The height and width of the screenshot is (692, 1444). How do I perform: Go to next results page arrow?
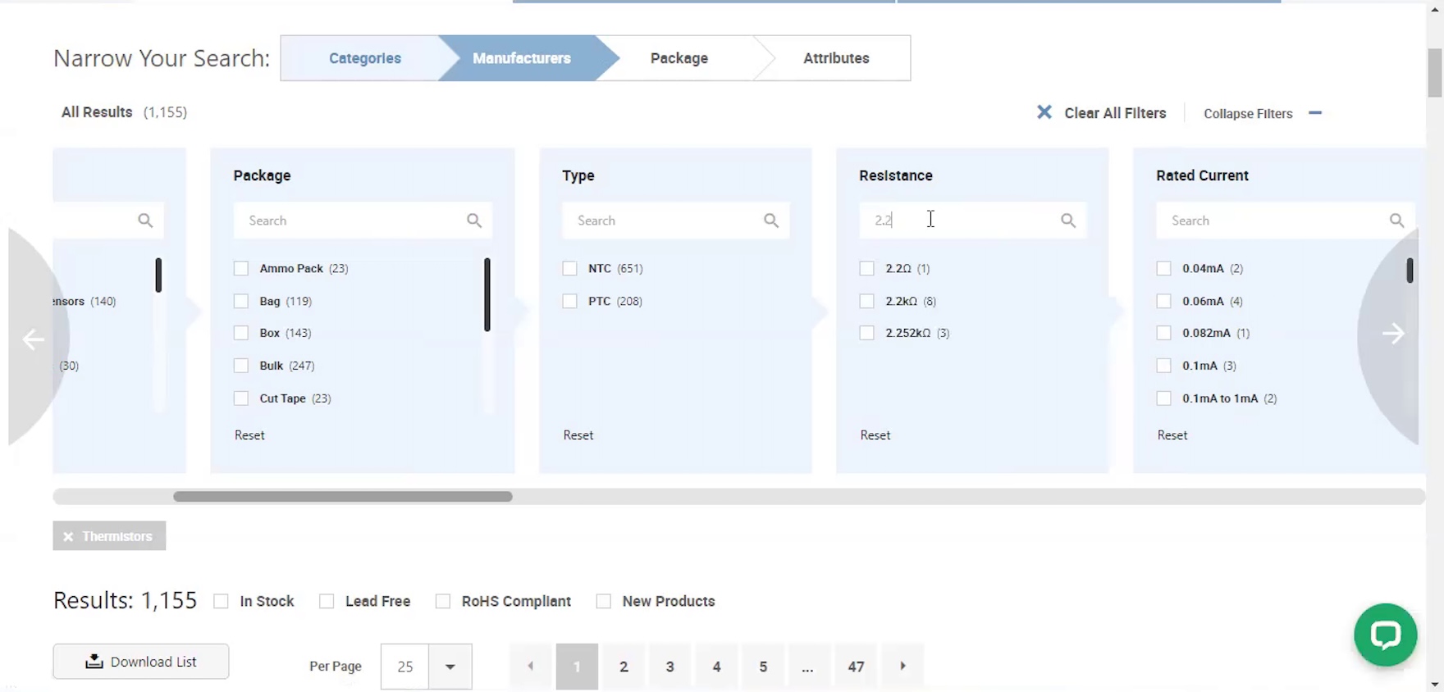click(x=902, y=666)
